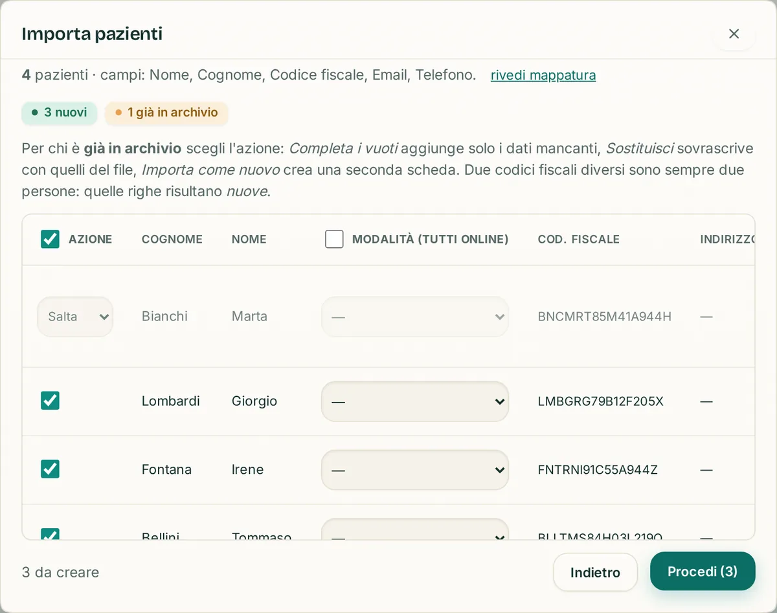Close the Importa pazienti dialog
The image size is (777, 613).
734,34
